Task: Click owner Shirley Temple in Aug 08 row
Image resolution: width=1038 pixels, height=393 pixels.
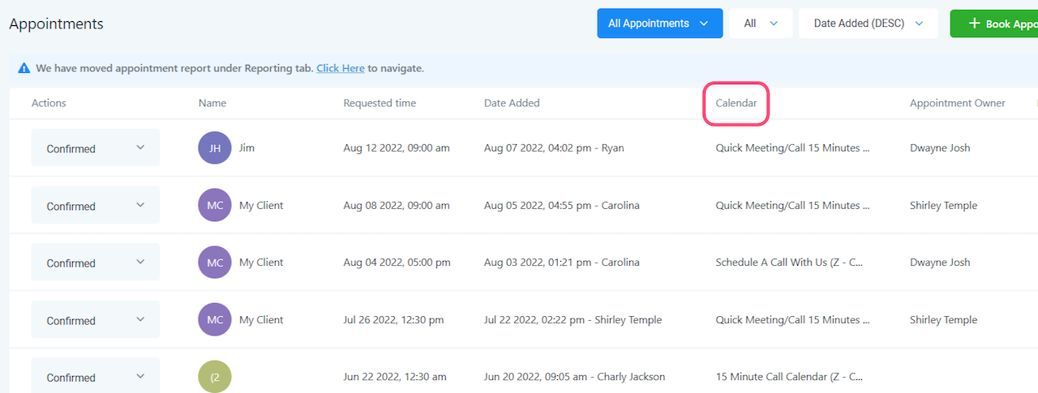Action: pyautogui.click(x=944, y=206)
